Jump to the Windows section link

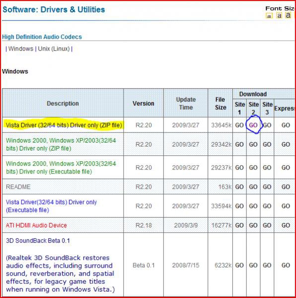(21, 49)
